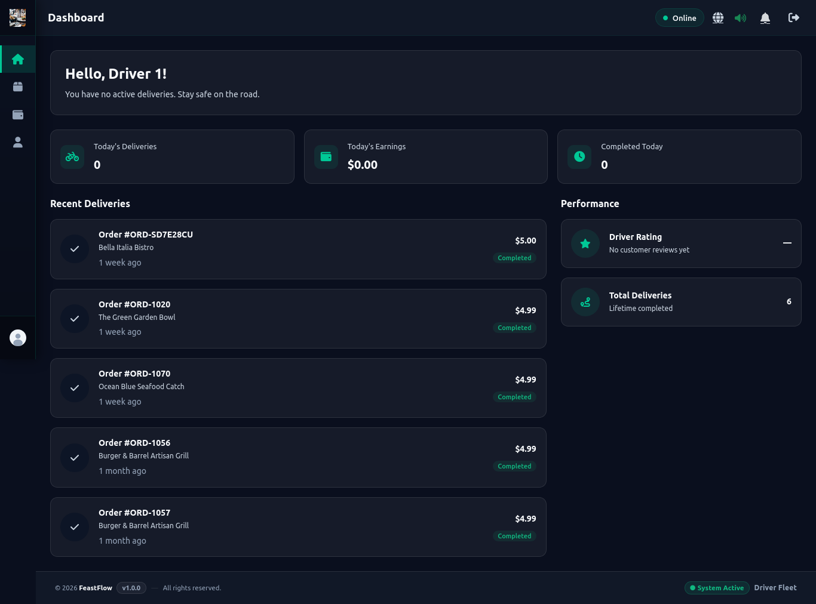Click the Recent Deliveries heading
Screen dimensions: 816x604
click(x=90, y=204)
